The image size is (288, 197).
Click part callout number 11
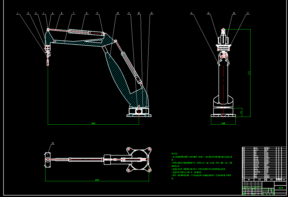129,13
